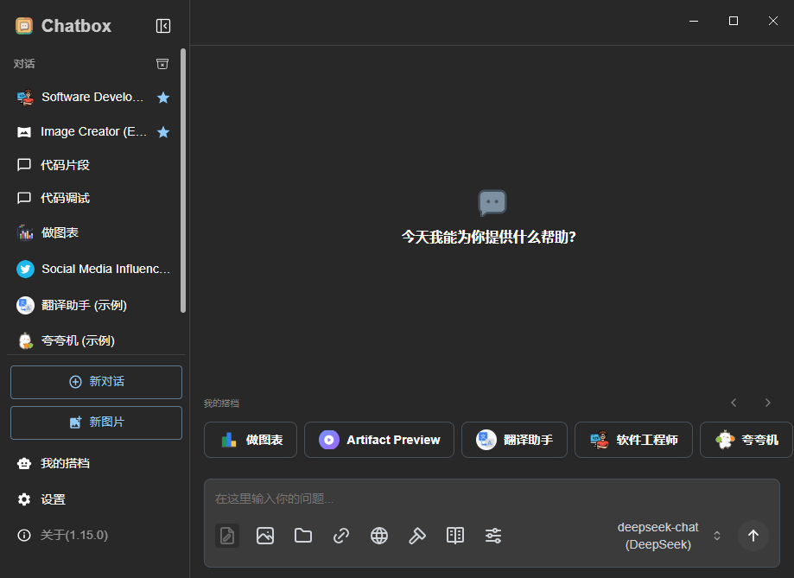The height and width of the screenshot is (578, 794).
Task: Click the left arrow in partner carousel
Action: pyautogui.click(x=734, y=402)
